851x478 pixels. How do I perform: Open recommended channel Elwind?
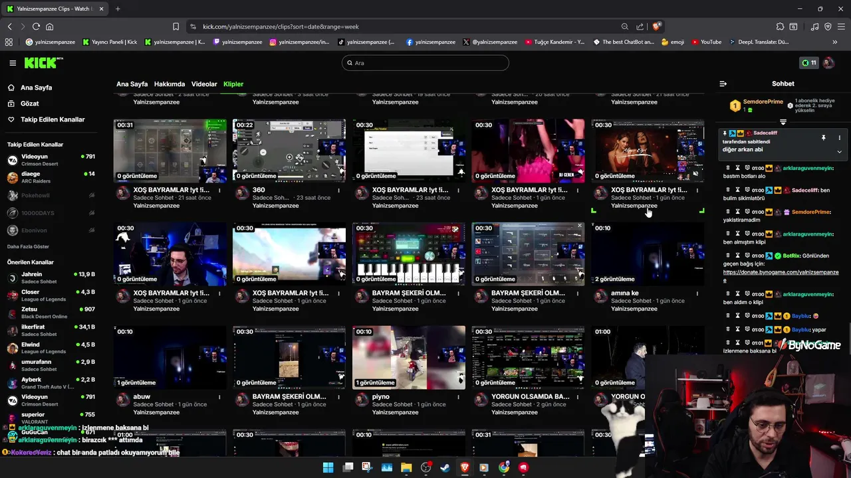point(51,348)
